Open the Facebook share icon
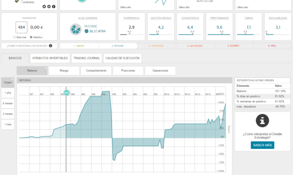The width and height of the screenshot is (293, 175). tap(54, 7)
